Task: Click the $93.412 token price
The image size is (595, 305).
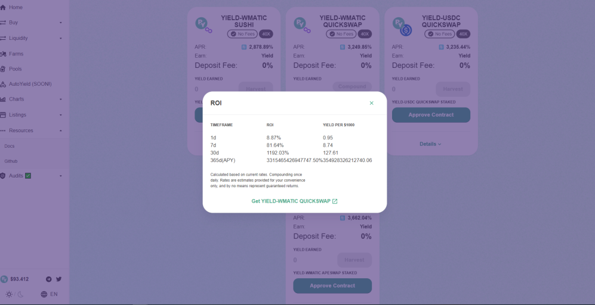Action: click(x=19, y=279)
